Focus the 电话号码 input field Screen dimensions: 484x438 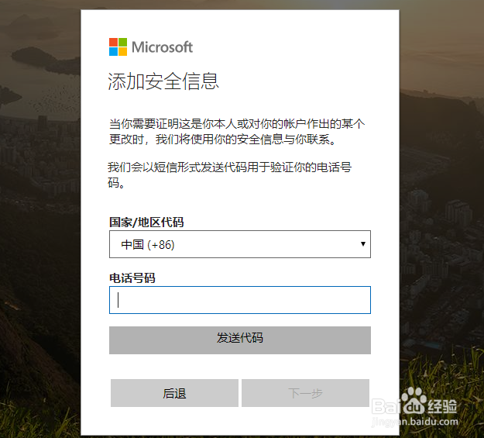(x=240, y=300)
